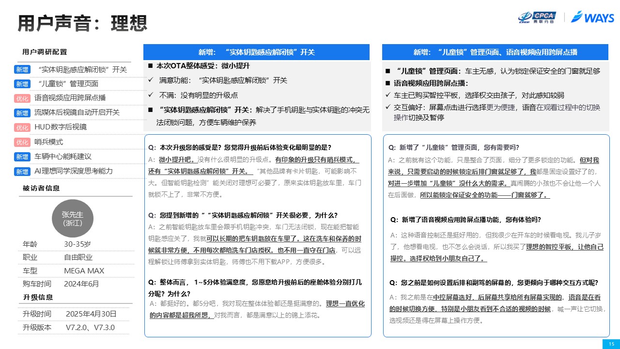
Task: Click the 新增 tag beside 儿童锁 管理页面
Action: [22, 84]
